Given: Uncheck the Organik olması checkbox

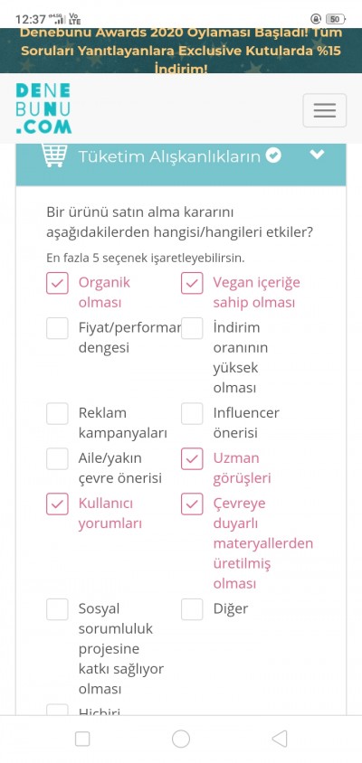Looking at the screenshot, I should 57,283.
